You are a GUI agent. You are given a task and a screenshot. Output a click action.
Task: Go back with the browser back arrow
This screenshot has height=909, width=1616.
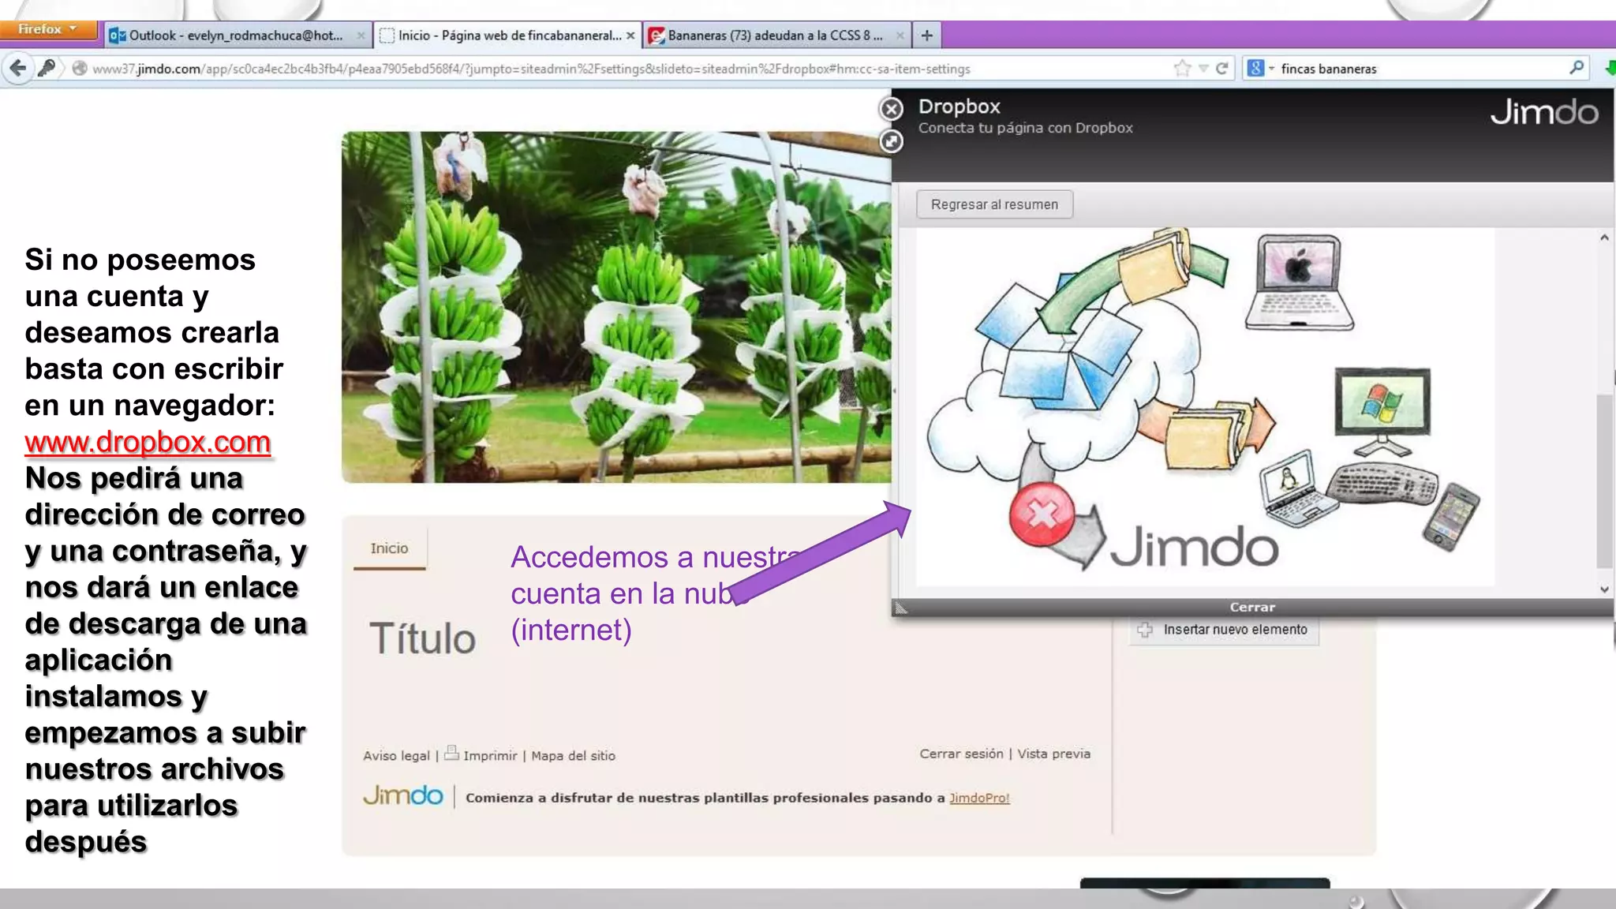(x=17, y=69)
